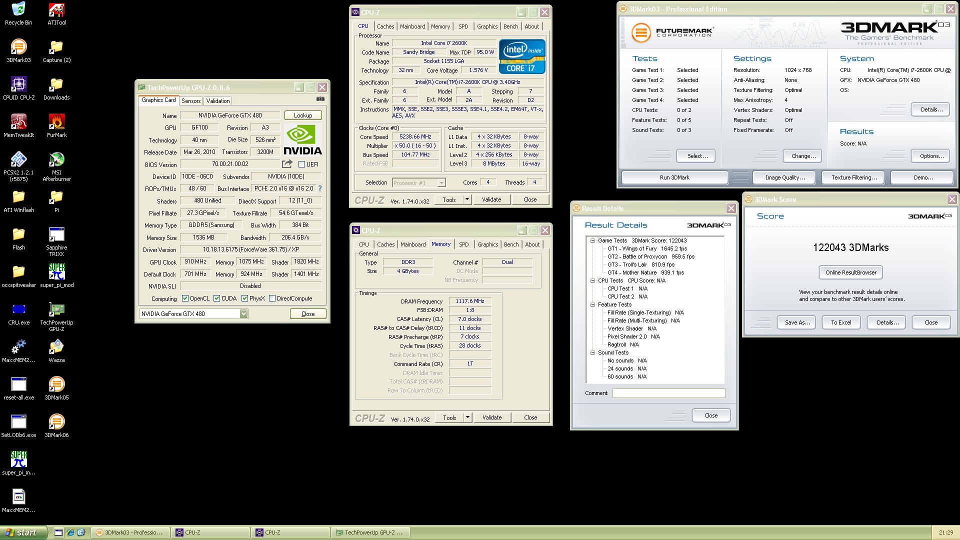The image size is (960, 540).
Task: Toggle the CUDA checkbox
Action: coord(216,298)
